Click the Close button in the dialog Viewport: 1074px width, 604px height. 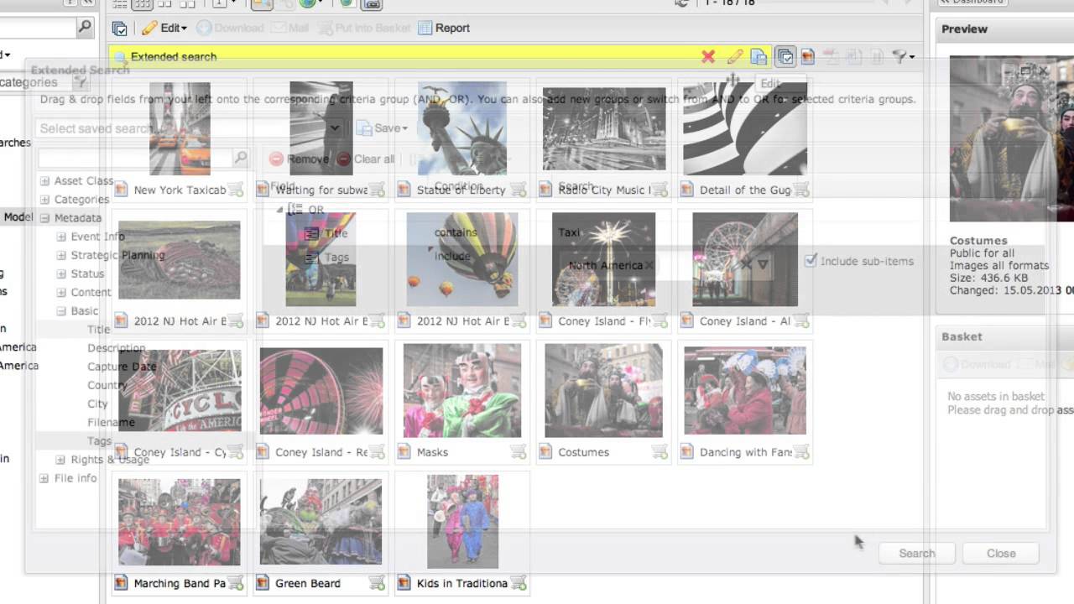click(x=1001, y=553)
